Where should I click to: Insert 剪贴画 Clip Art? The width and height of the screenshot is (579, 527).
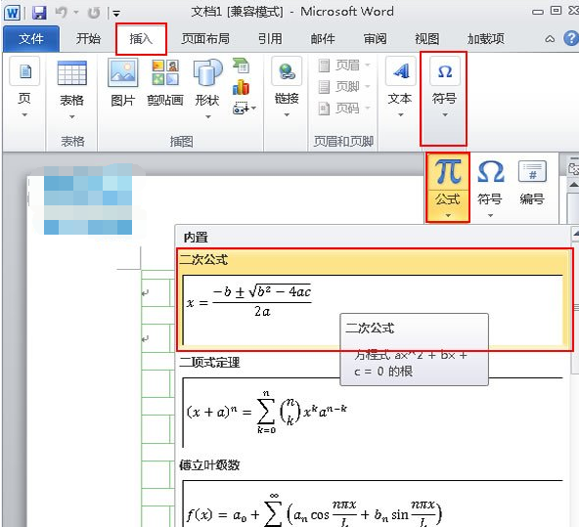pos(165,82)
